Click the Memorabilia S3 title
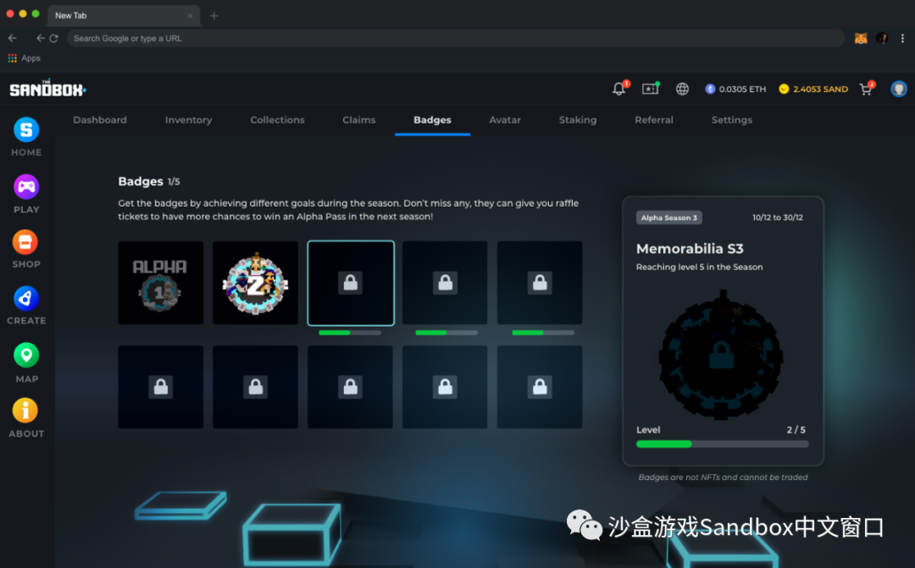The width and height of the screenshot is (915, 568). pyautogui.click(x=690, y=249)
